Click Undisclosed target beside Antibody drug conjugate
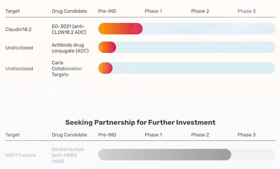Viewport: 280px width, 169px height. coord(19,48)
